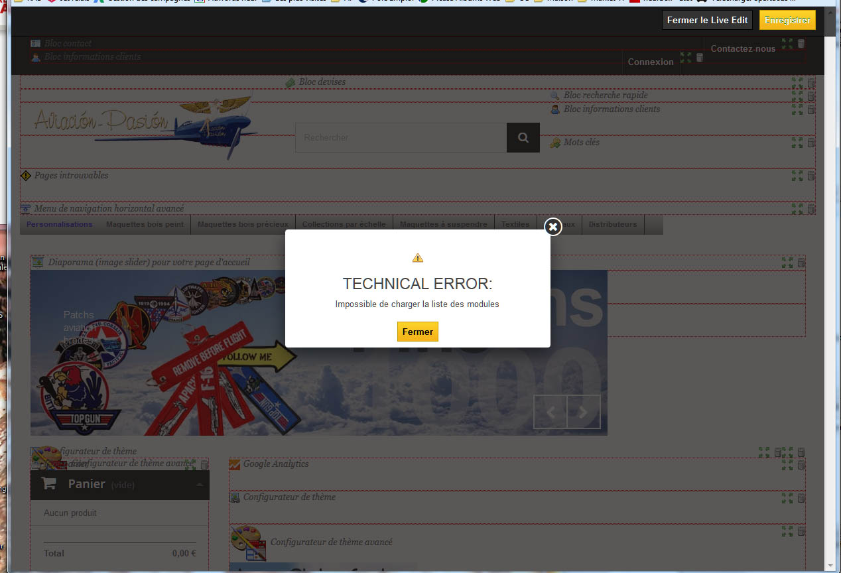Click move arrows for Pages introuvables block
Screen dimensions: 841x573
(x=797, y=176)
